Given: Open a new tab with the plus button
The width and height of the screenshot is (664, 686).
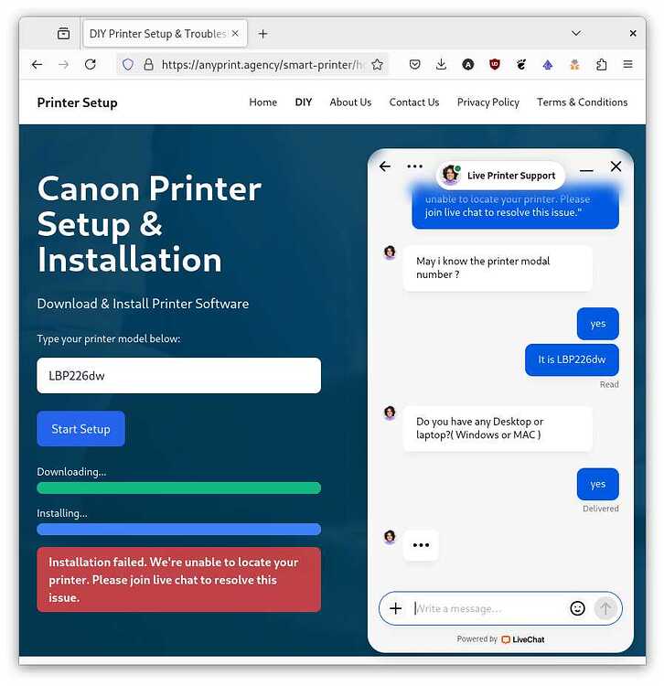Looking at the screenshot, I should tap(262, 34).
